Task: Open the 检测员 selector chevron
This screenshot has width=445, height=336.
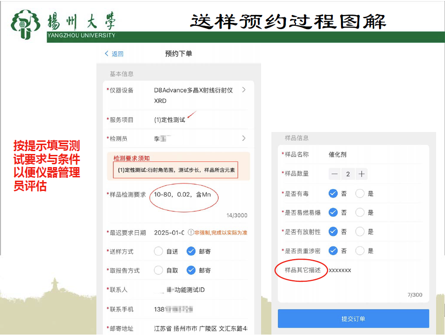Action: (x=244, y=138)
